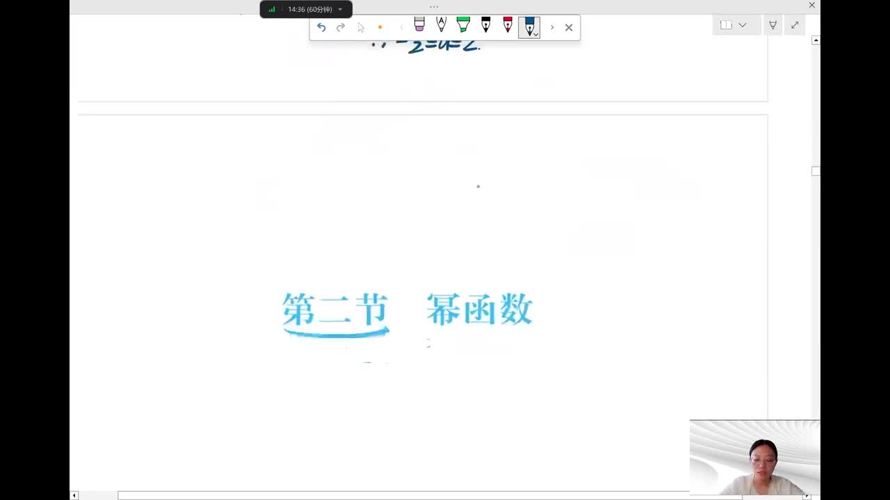Screen dimensions: 890x500
Task: Click the horizontal scrollbar left arrow
Action: tap(74, 496)
